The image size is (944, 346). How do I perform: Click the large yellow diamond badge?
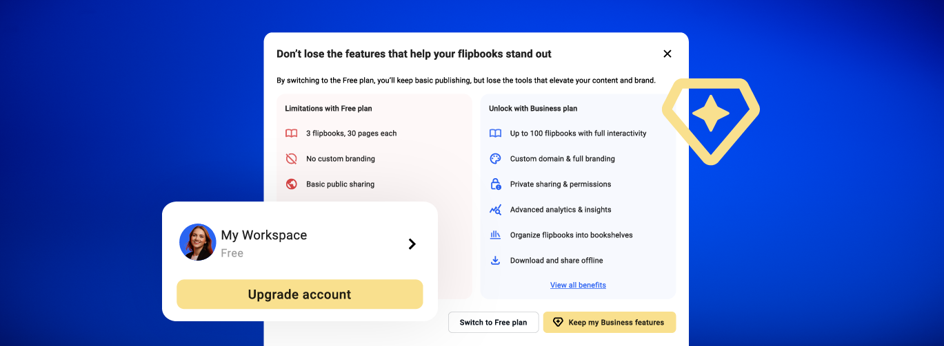click(x=710, y=120)
